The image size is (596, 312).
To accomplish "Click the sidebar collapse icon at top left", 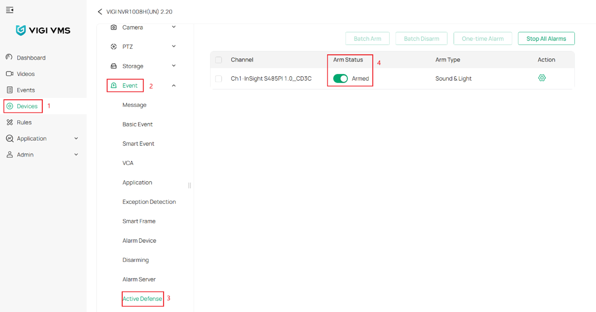I will [10, 10].
